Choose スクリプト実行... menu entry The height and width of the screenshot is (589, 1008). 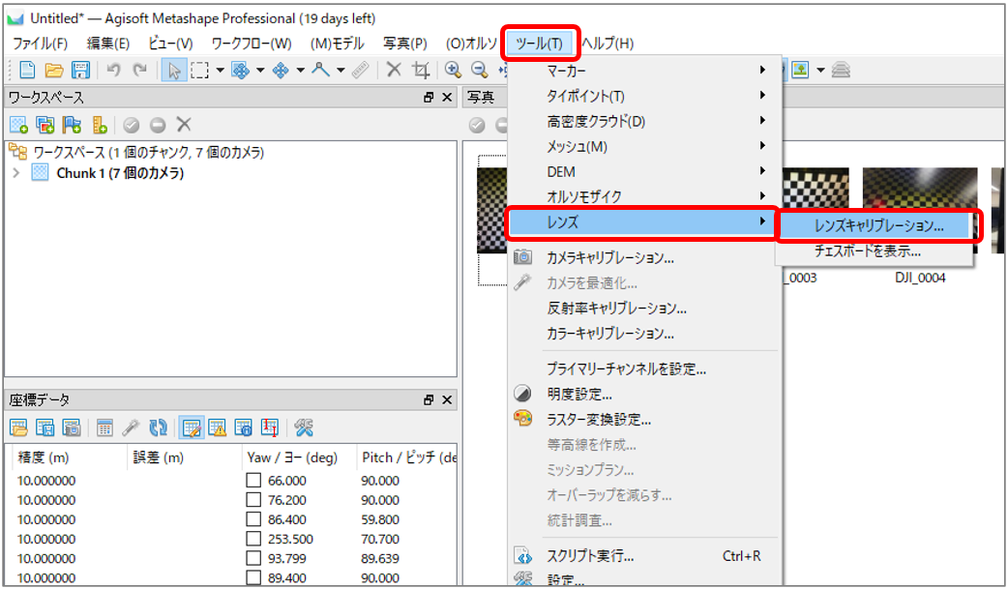point(645,555)
